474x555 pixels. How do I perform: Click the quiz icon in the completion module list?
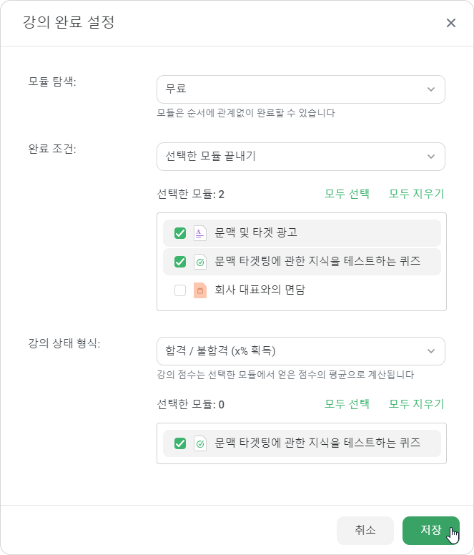click(200, 262)
